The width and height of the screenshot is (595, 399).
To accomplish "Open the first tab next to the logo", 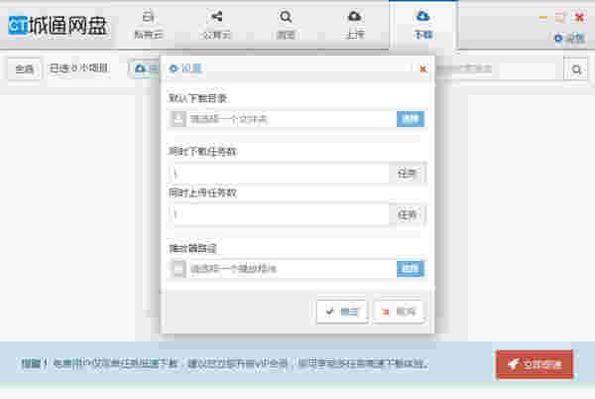I will [x=149, y=25].
